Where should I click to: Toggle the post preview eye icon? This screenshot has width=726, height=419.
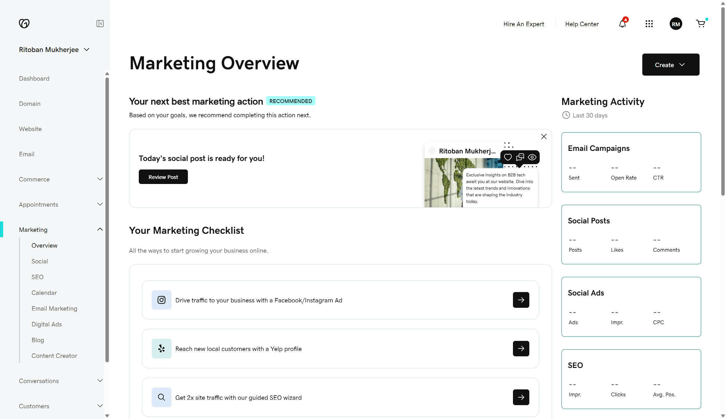[532, 157]
